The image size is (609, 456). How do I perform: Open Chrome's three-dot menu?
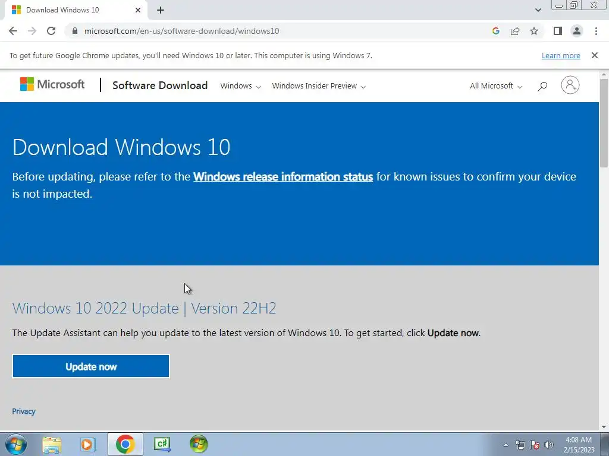(596, 31)
